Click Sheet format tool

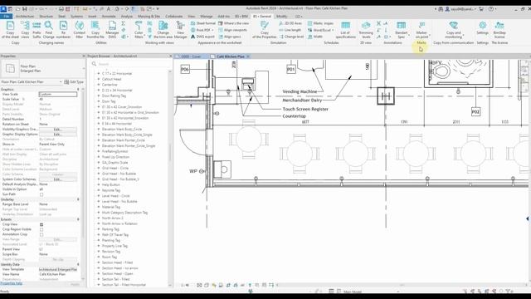[202, 23]
